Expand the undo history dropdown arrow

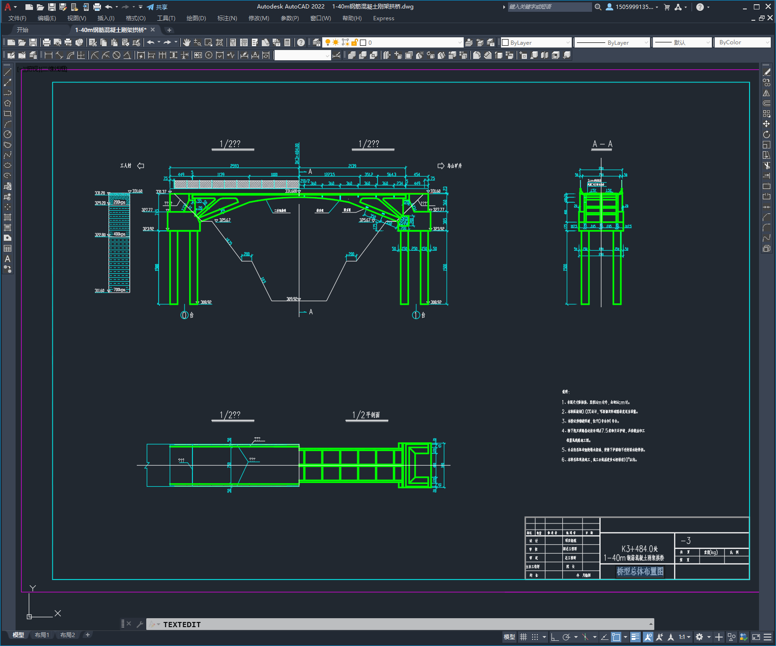tap(159, 42)
